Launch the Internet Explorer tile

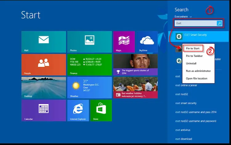pos(78,111)
